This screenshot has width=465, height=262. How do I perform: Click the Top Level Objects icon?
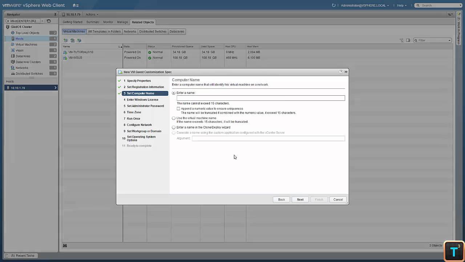pos(13,33)
